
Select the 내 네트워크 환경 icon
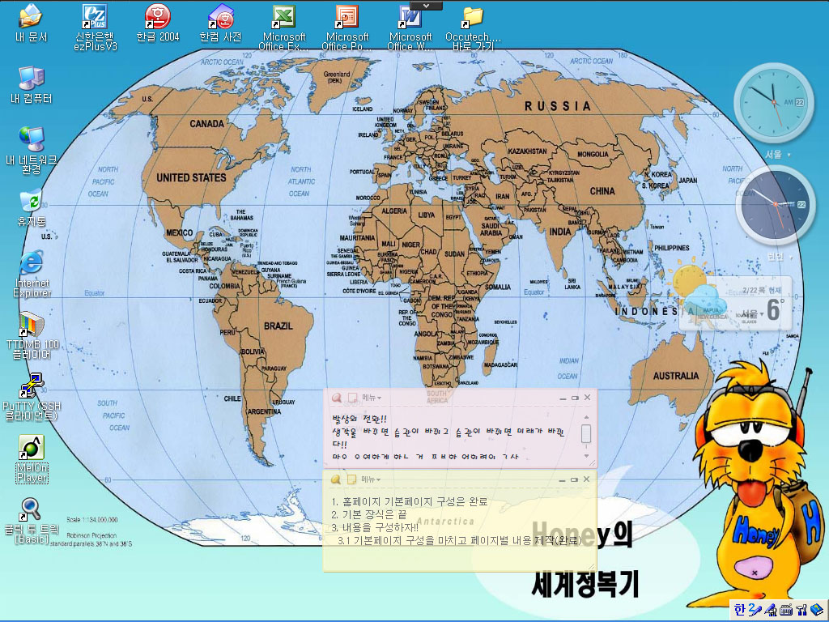(x=32, y=150)
